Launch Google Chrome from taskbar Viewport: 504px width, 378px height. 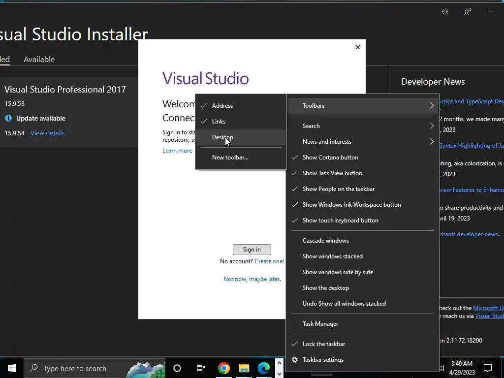click(x=224, y=368)
